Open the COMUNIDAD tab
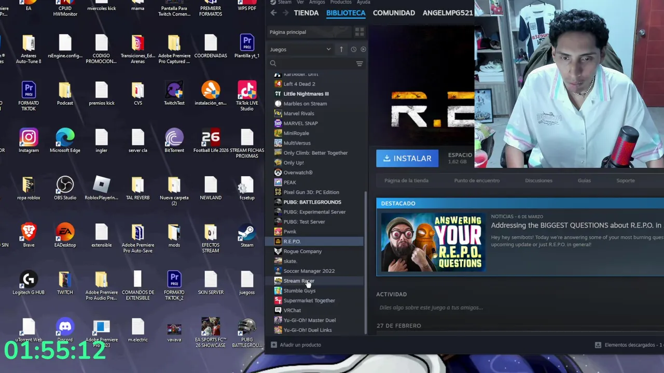Screen dimensions: 664x373 pyautogui.click(x=394, y=13)
